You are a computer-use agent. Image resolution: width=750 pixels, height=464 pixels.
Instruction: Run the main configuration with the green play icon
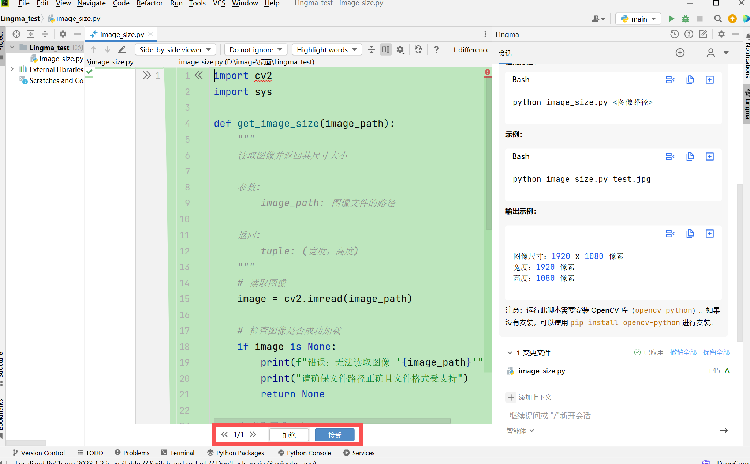coord(671,19)
